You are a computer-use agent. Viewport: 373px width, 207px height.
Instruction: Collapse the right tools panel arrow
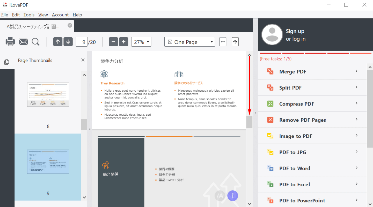click(x=255, y=113)
